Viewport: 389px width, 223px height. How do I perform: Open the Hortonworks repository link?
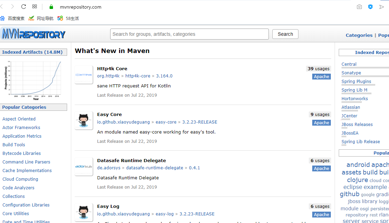click(x=355, y=98)
